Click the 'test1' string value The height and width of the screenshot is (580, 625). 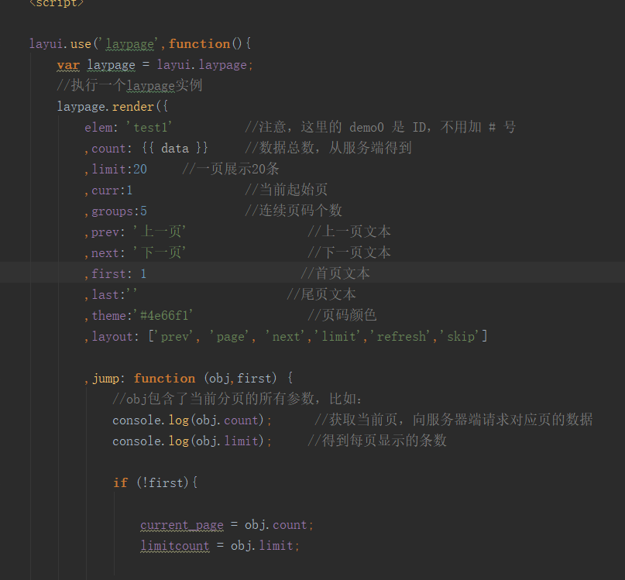(x=149, y=128)
